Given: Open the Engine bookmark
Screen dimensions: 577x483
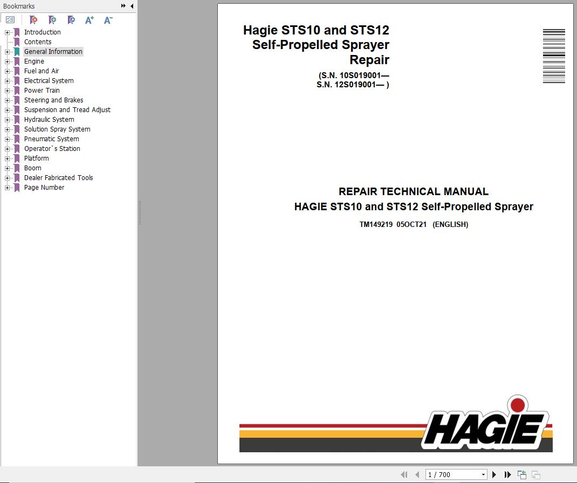Looking at the screenshot, I should pyautogui.click(x=34, y=61).
